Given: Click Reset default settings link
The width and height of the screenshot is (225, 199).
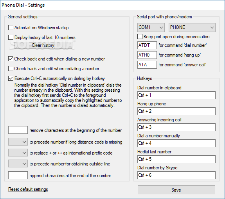Looking at the screenshot, I should [28, 189].
